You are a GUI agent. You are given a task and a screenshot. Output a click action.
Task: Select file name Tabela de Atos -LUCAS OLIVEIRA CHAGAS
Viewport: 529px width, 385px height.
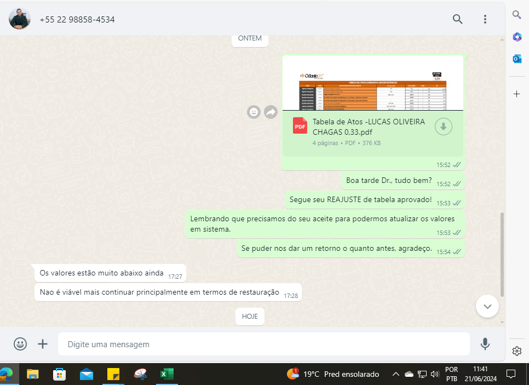tap(369, 127)
